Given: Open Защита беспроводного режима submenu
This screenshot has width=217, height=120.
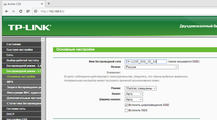Looking at the screenshot, I should 22,87.
